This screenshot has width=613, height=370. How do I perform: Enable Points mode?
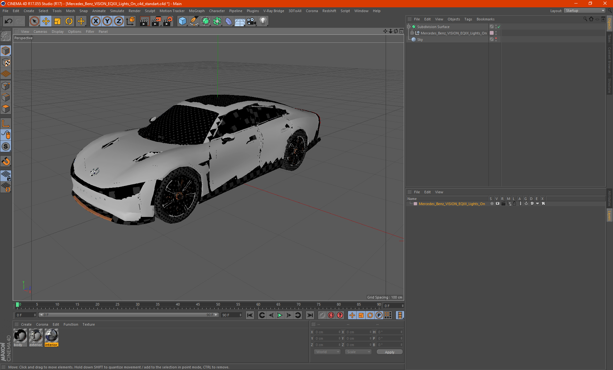pos(6,86)
